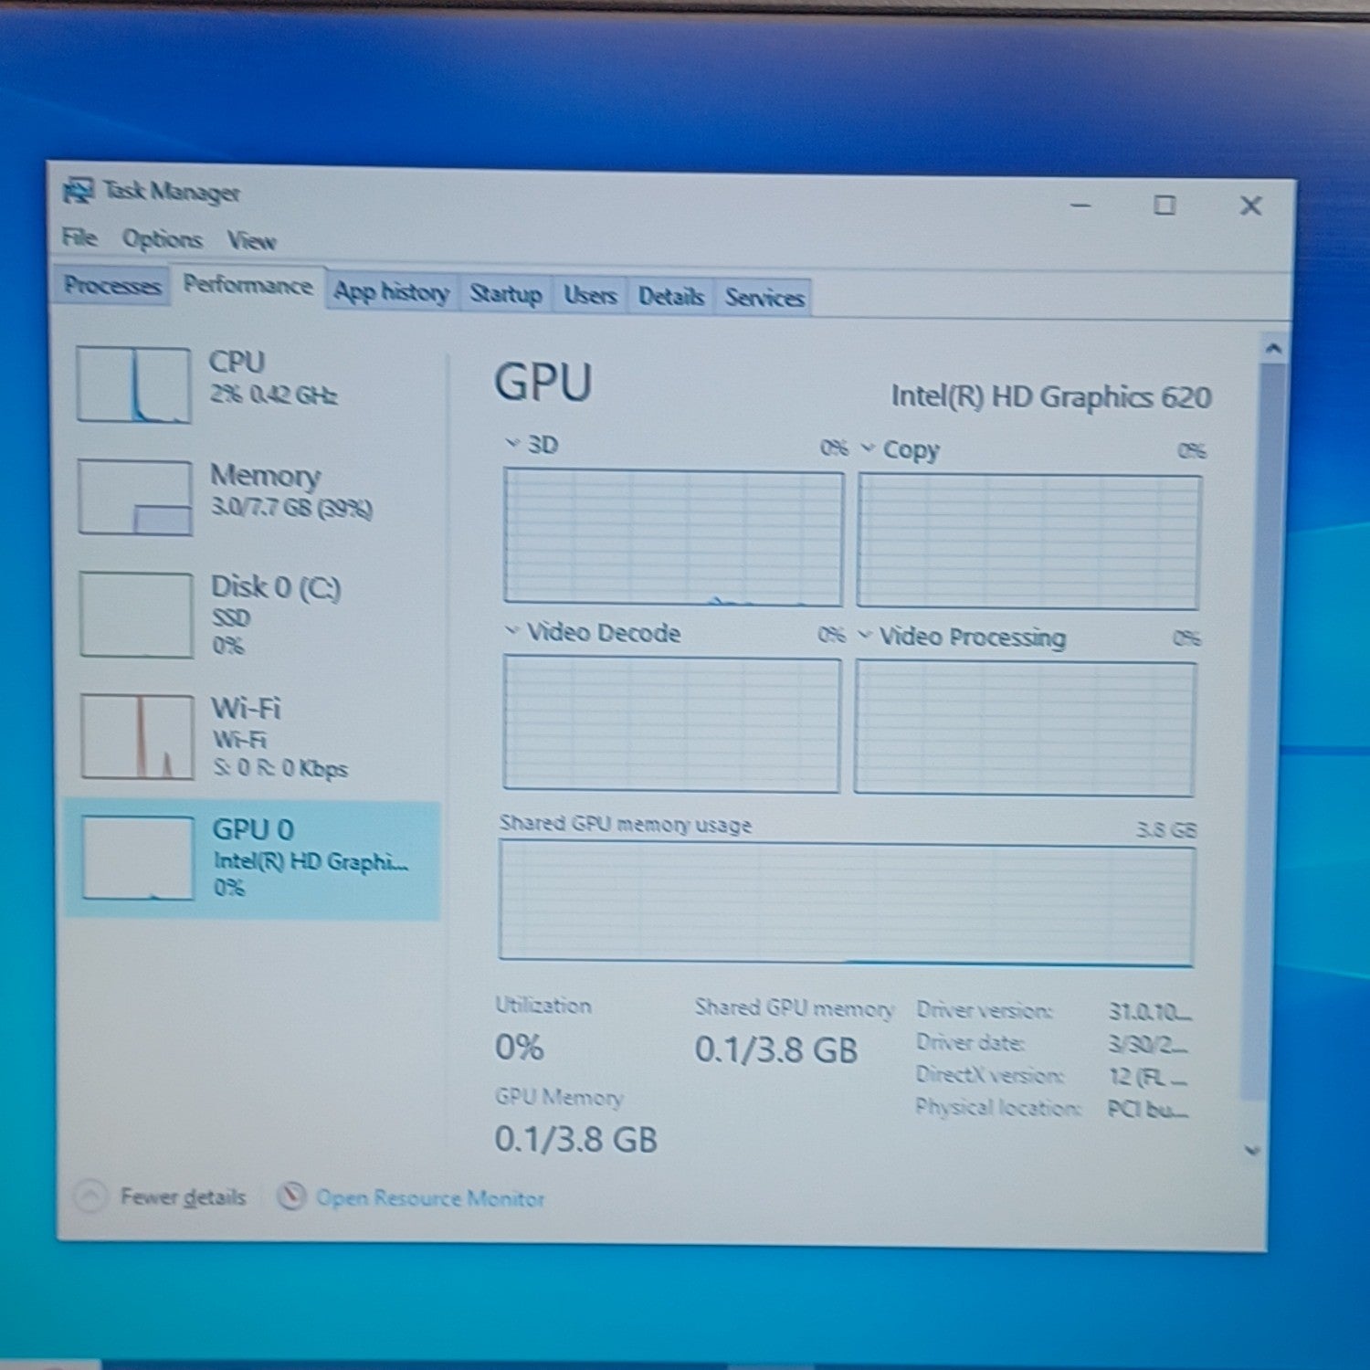Open the Copy engine dropdown
Screen dimensions: 1370x1370
tap(868, 448)
